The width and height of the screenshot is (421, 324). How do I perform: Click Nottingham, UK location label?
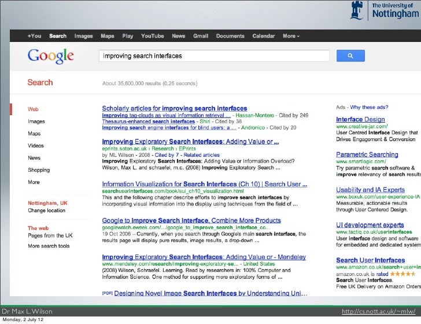(47, 203)
